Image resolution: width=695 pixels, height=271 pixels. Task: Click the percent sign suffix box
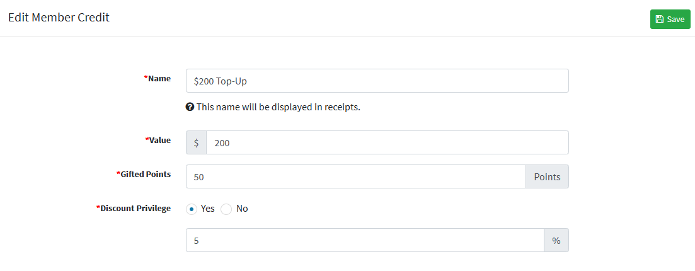(x=556, y=240)
